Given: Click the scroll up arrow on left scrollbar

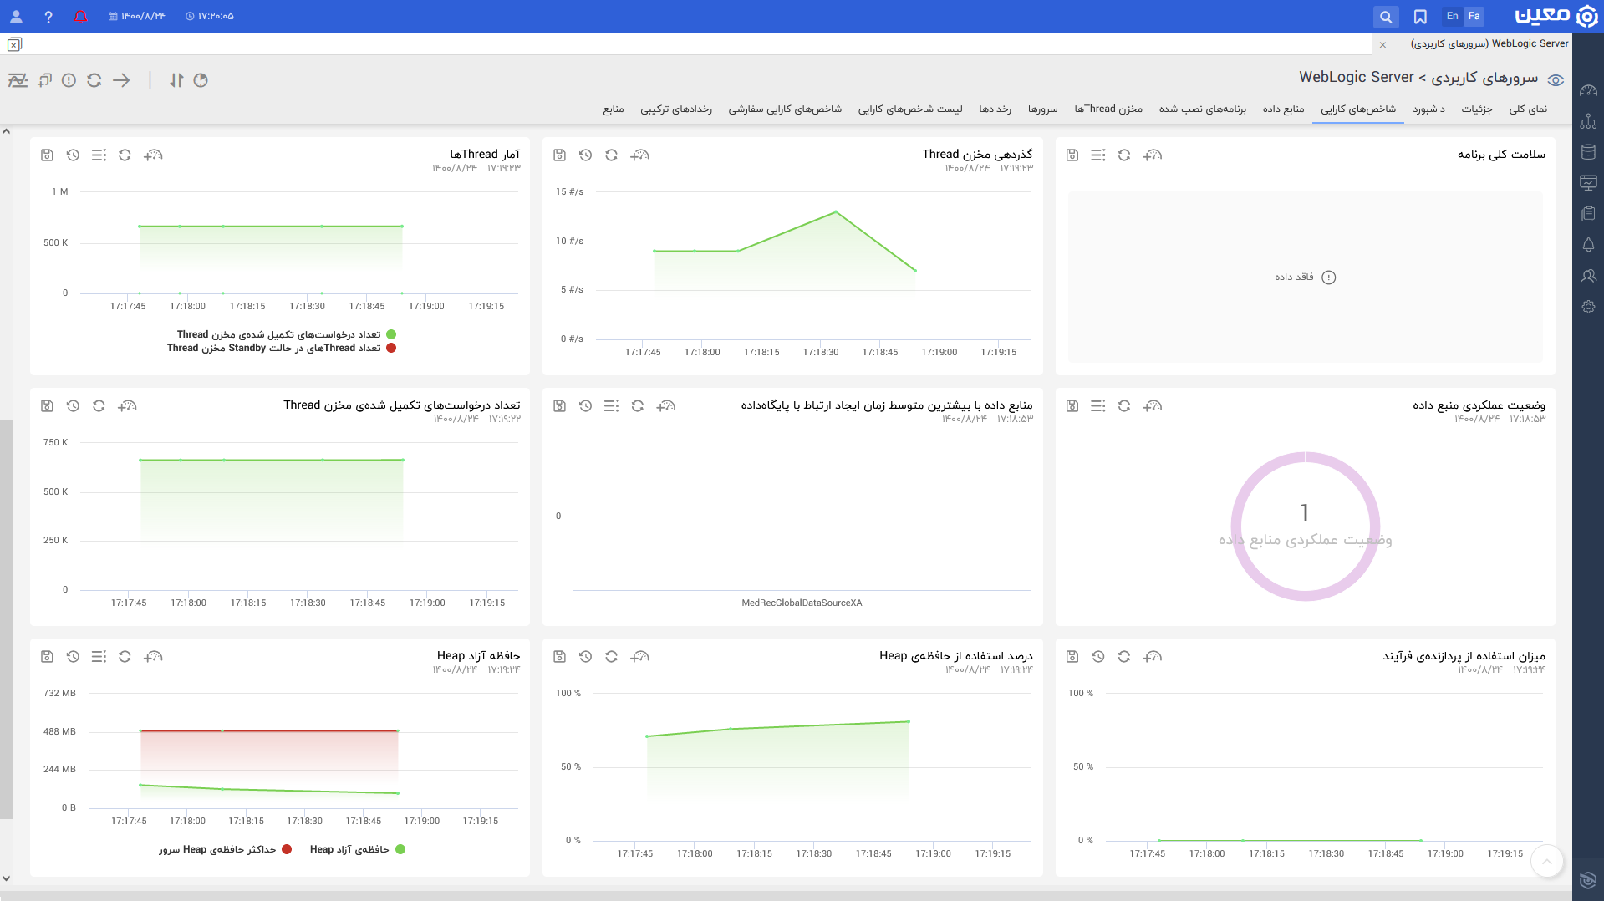Looking at the screenshot, I should [7, 131].
